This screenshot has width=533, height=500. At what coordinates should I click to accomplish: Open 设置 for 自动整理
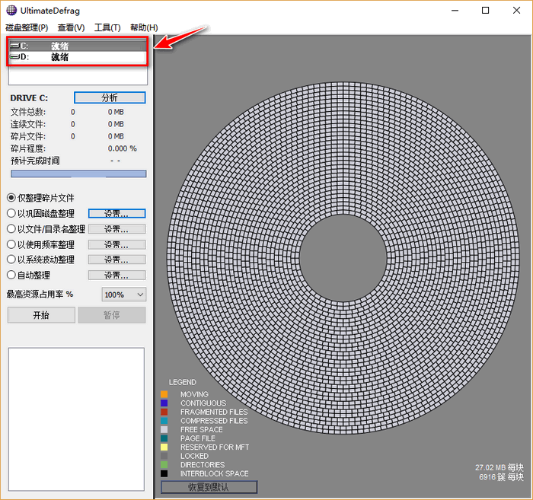pos(117,275)
